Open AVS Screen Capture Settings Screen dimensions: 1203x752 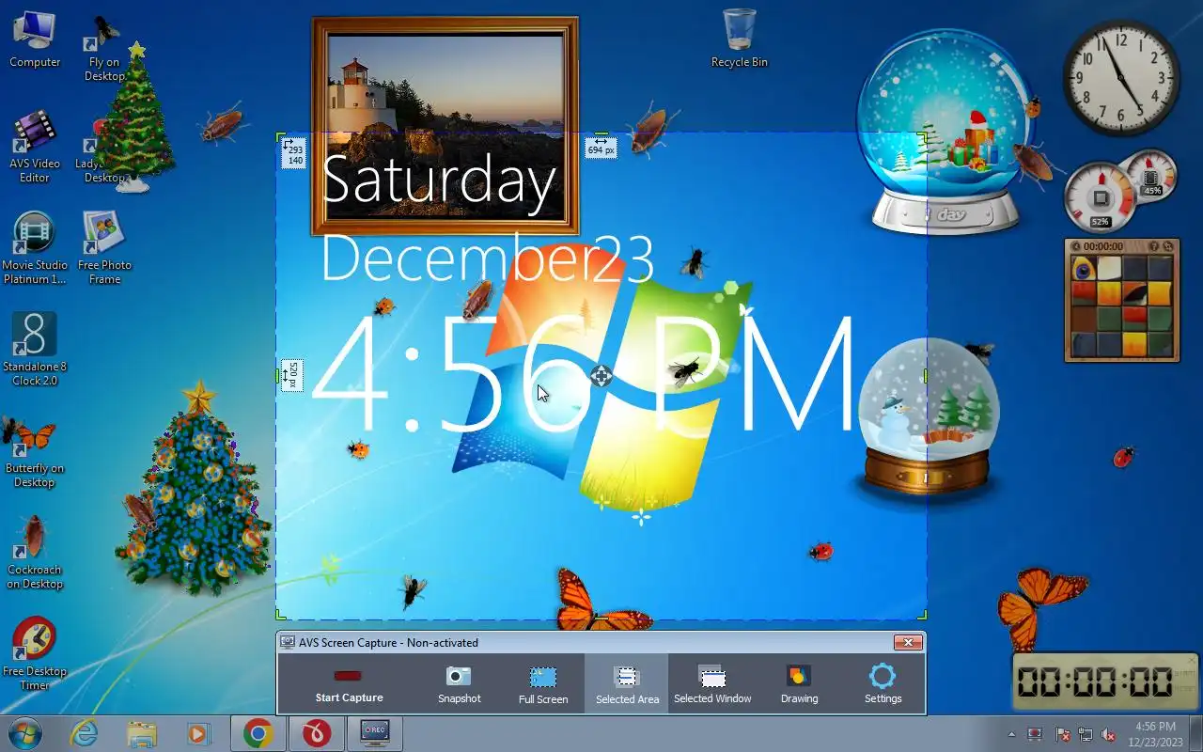(883, 683)
